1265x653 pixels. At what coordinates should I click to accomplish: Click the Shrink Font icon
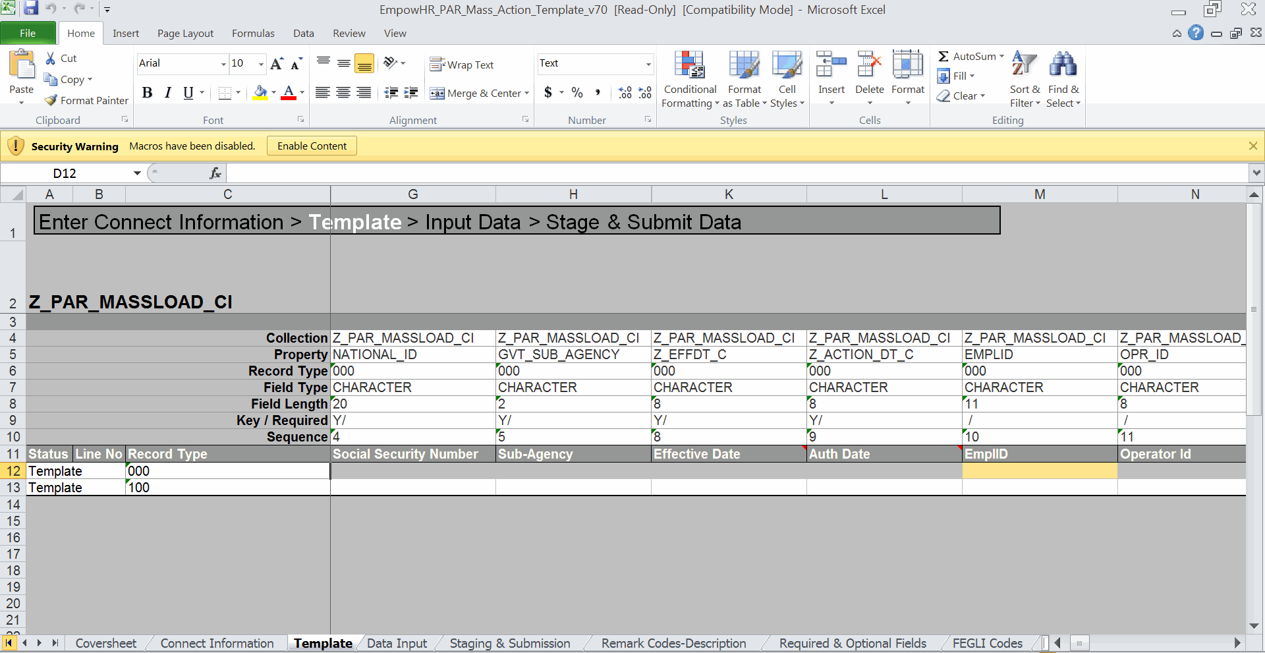pyautogui.click(x=296, y=63)
